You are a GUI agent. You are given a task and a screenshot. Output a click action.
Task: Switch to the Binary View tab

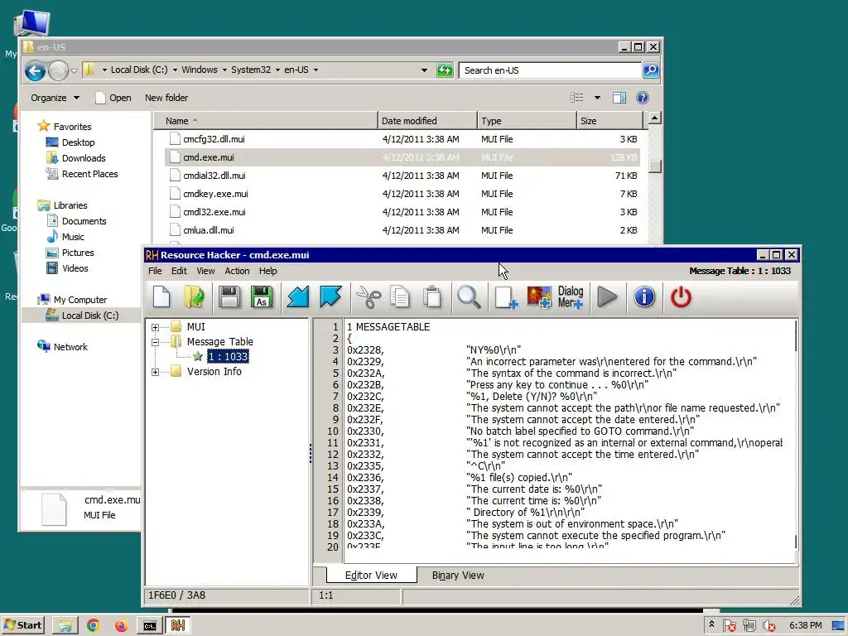coord(458,576)
